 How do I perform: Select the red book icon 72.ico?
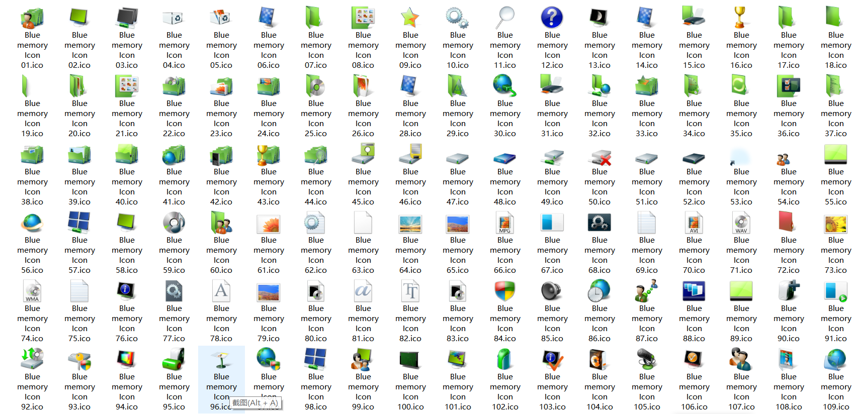788,223
